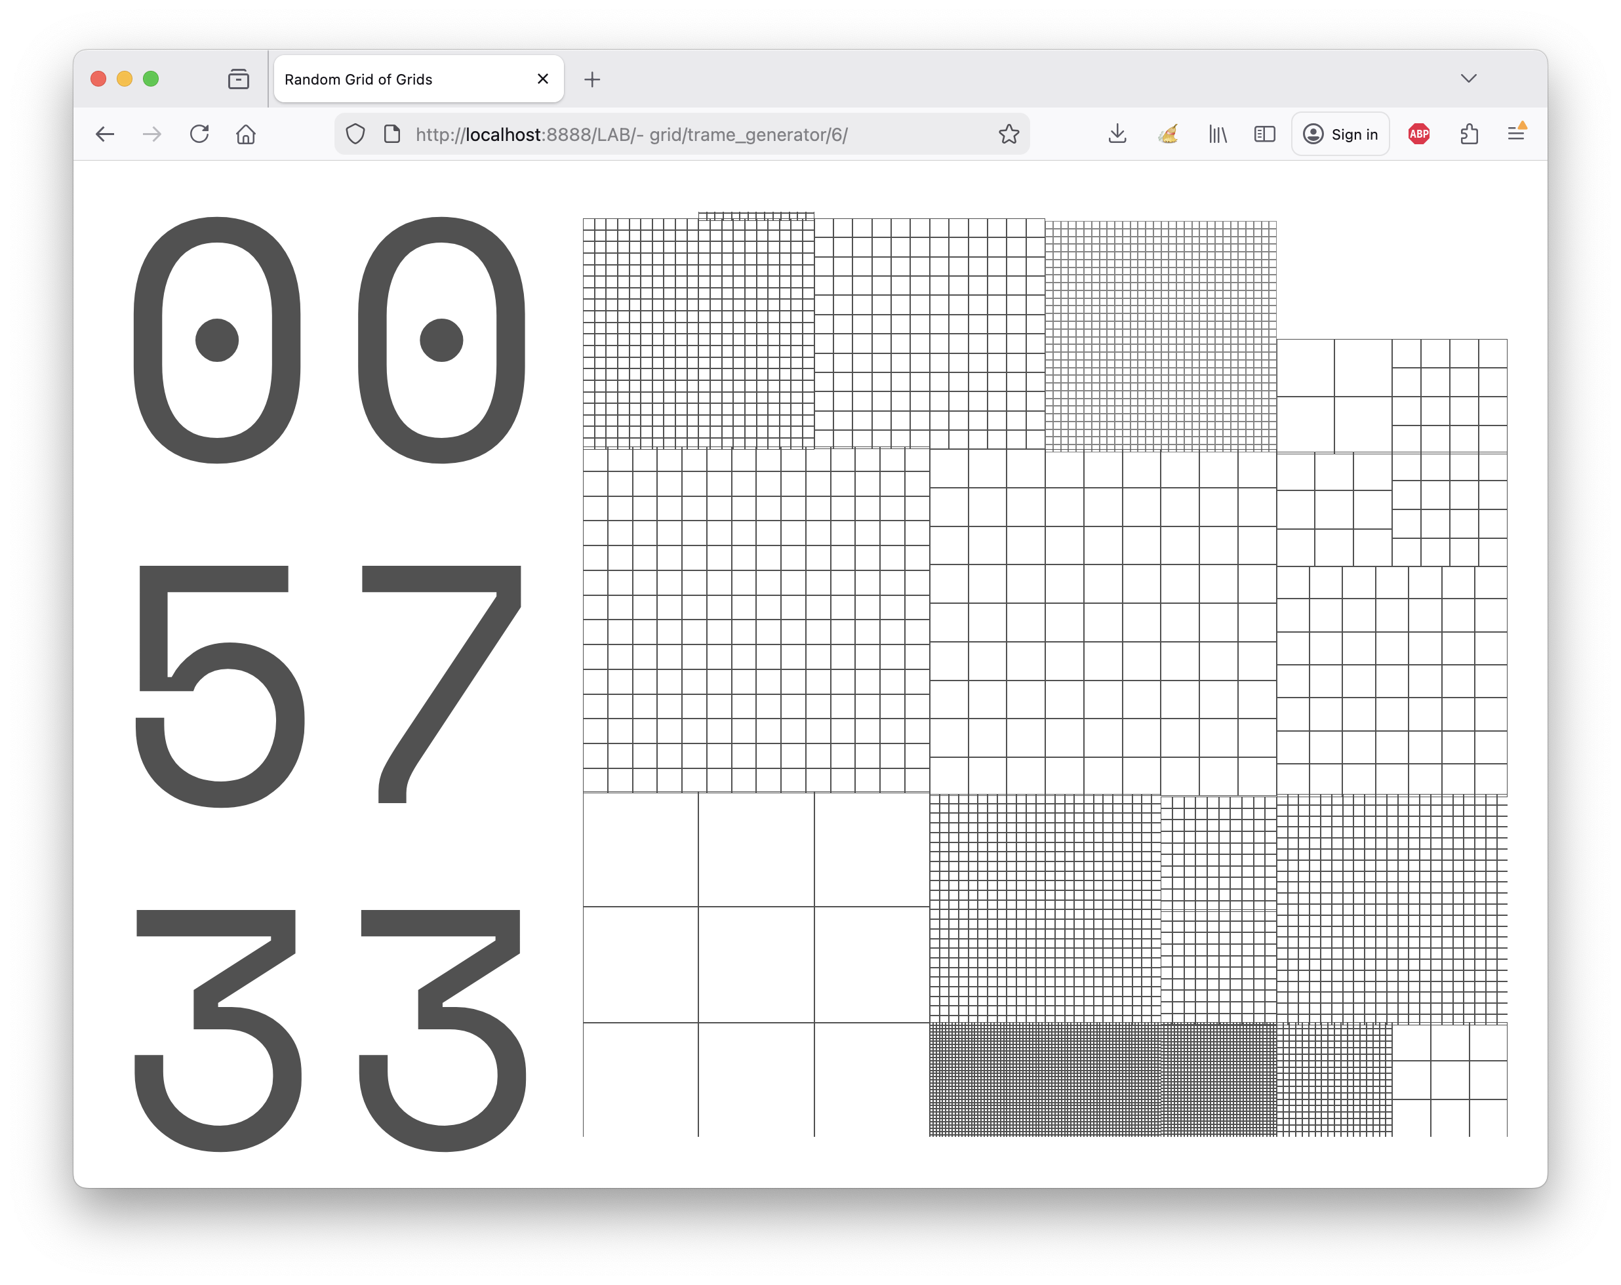Screen dimensions: 1621x1285
Task: Close the Random Grid of Grids tab
Action: click(543, 79)
